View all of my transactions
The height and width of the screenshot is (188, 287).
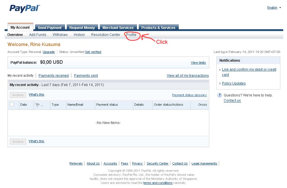187,75
